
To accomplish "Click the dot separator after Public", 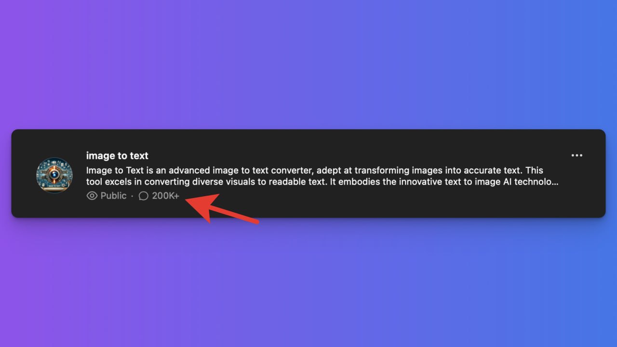I will pos(132,196).
